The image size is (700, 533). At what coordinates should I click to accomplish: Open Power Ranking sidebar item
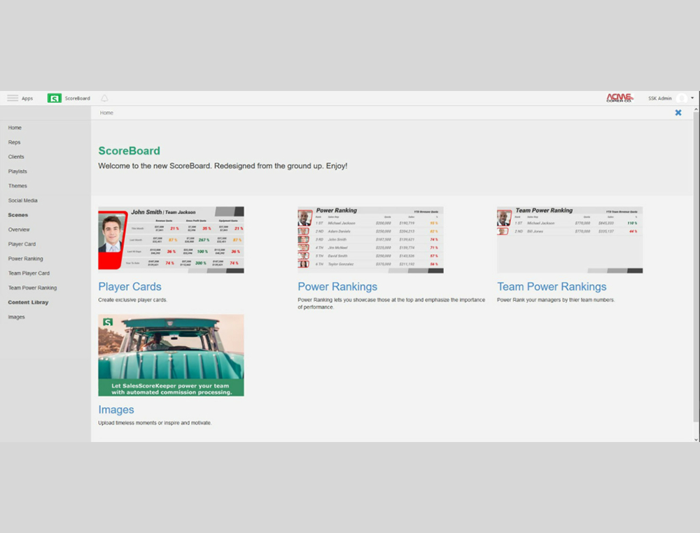[25, 259]
